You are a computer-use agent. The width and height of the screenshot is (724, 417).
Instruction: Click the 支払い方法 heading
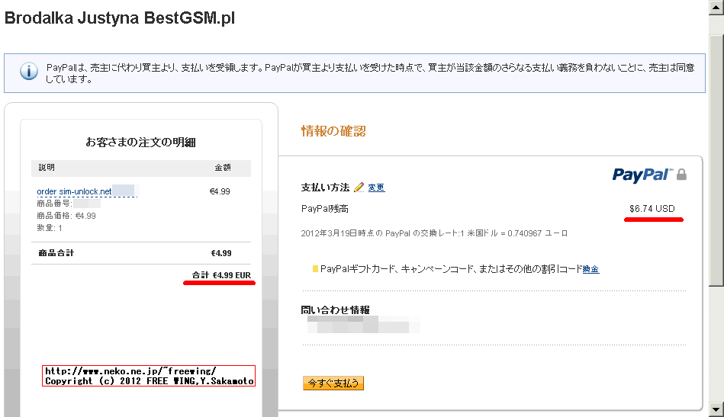pyautogui.click(x=325, y=188)
